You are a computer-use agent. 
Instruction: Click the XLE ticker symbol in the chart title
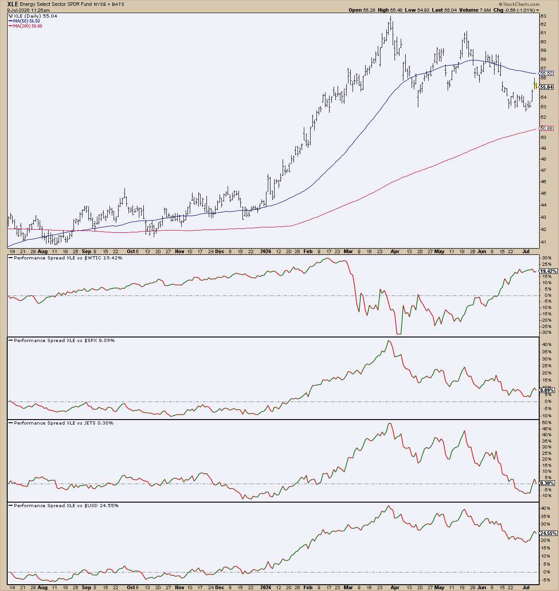coord(12,4)
